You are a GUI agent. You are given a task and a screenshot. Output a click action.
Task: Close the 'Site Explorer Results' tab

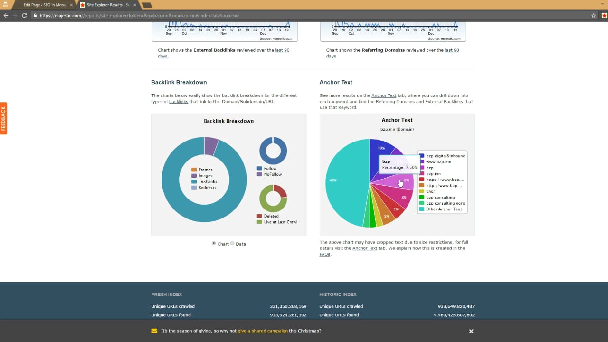click(134, 5)
